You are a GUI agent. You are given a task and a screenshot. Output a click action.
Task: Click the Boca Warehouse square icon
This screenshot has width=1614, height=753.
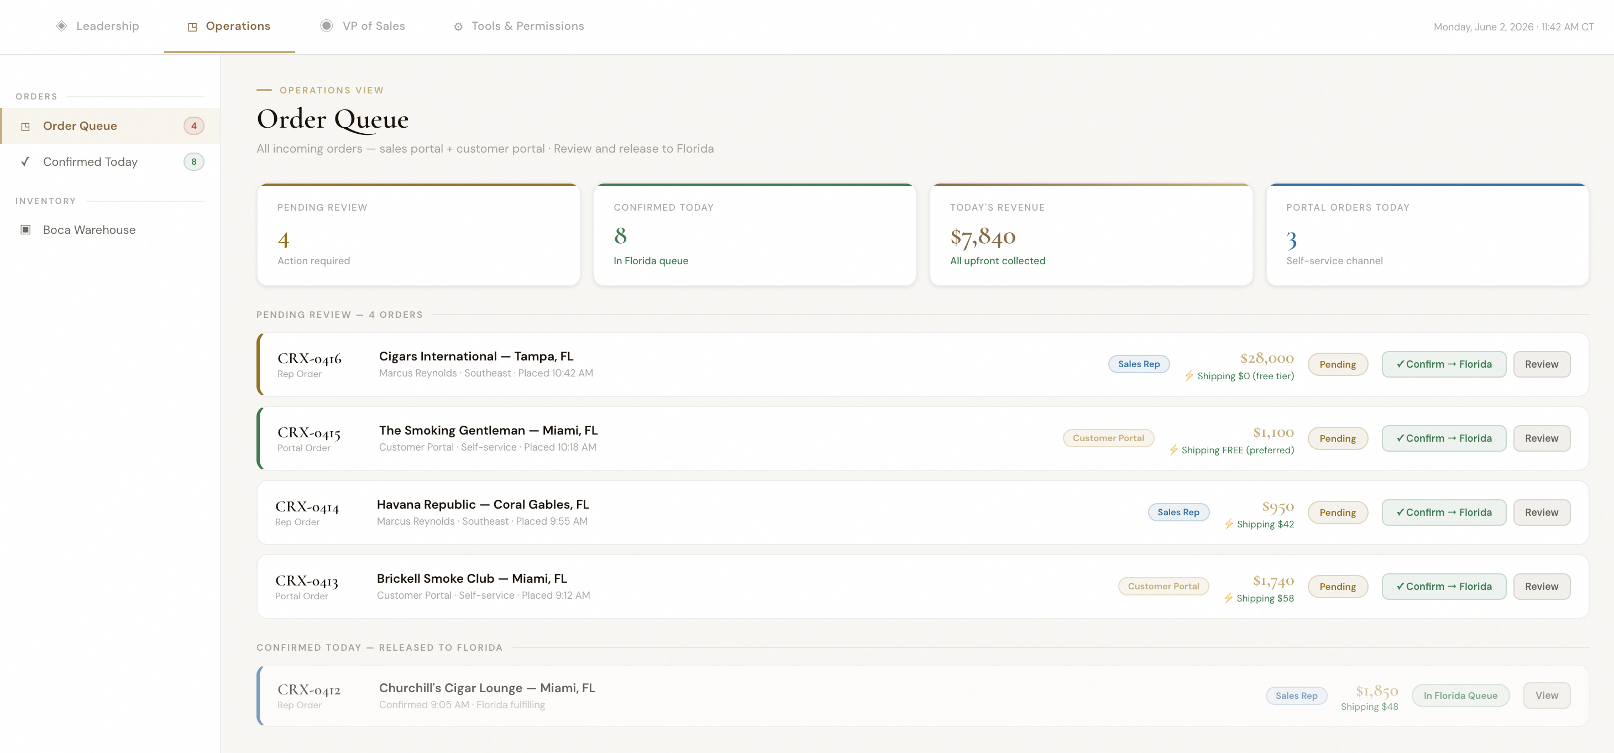click(x=25, y=230)
